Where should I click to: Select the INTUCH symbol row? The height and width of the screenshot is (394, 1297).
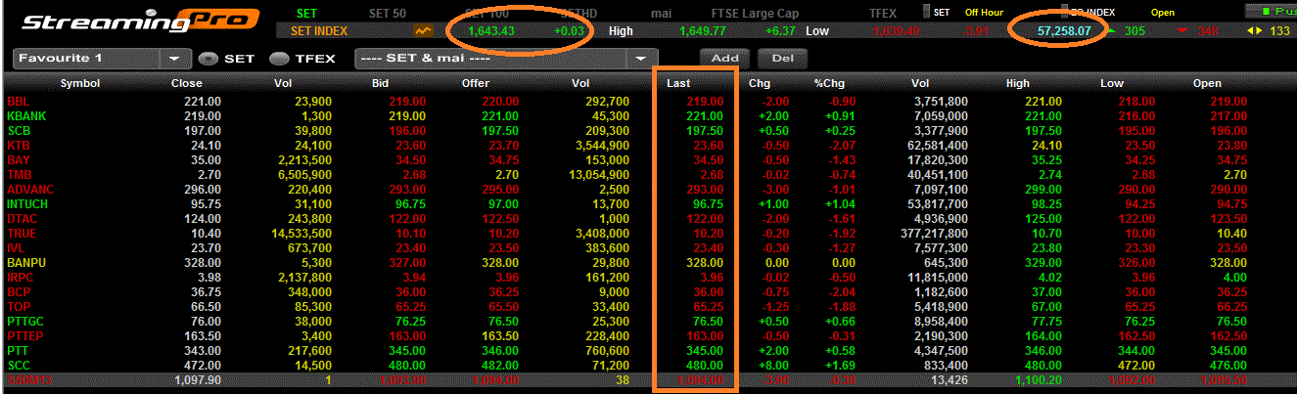pyautogui.click(x=648, y=203)
